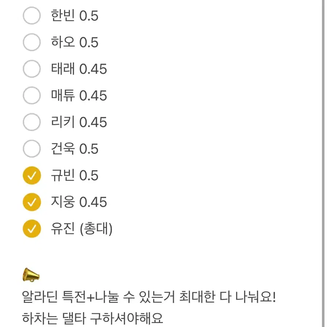
Task: Uncheck the 유진 (총대) checkbox
Action: click(x=32, y=228)
